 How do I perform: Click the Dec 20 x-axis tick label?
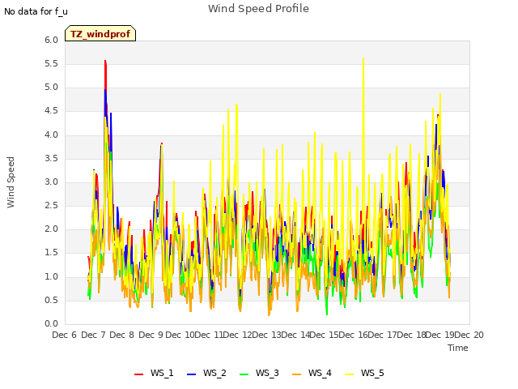tap(469, 335)
